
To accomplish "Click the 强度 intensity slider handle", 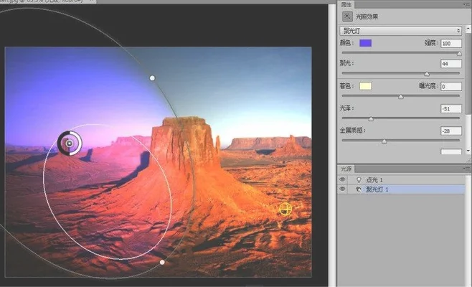I will [459, 54].
